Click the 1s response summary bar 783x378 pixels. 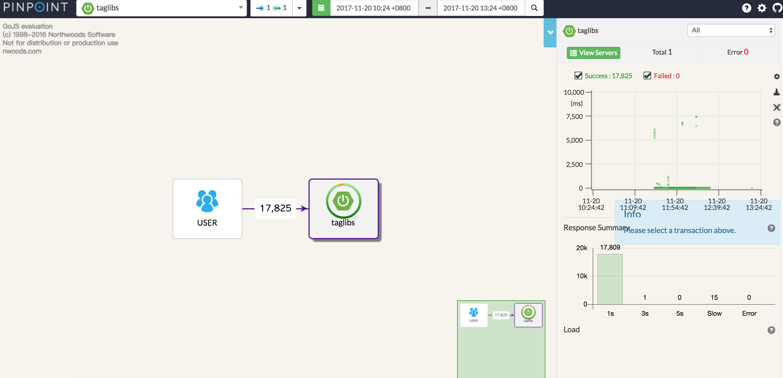click(610, 279)
